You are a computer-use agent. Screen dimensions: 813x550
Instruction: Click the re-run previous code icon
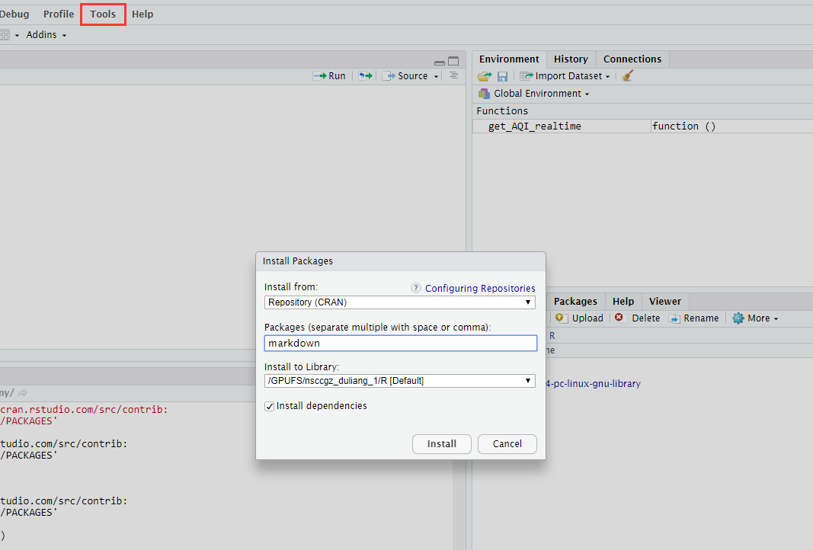click(x=366, y=75)
